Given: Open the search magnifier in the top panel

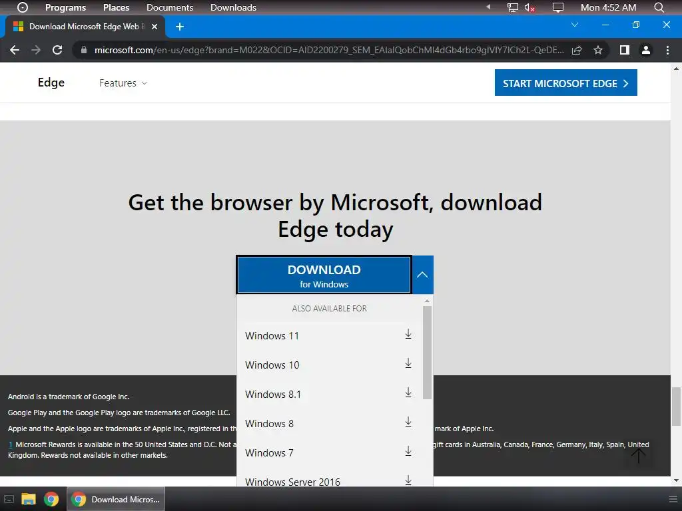Looking at the screenshot, I should 659,7.
